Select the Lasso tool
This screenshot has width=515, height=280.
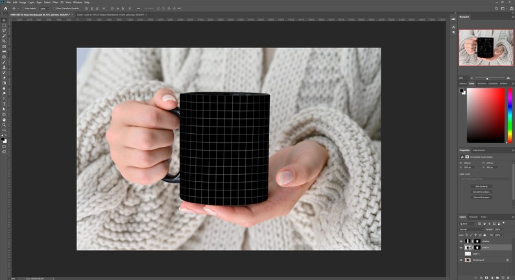tap(4, 31)
